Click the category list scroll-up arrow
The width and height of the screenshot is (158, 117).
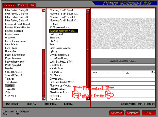click(44, 10)
